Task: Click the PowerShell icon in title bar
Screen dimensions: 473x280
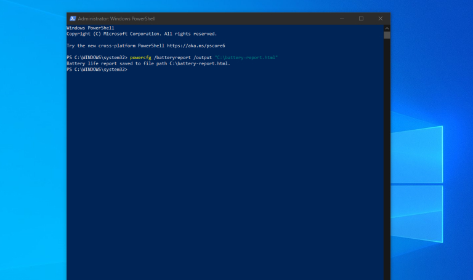Action: click(73, 18)
